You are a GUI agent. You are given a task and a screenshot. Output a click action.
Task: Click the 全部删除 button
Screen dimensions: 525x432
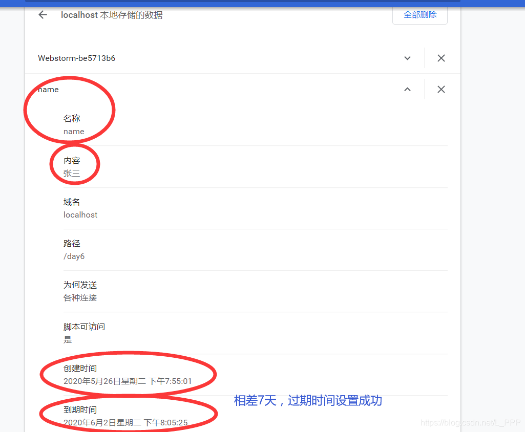point(419,14)
